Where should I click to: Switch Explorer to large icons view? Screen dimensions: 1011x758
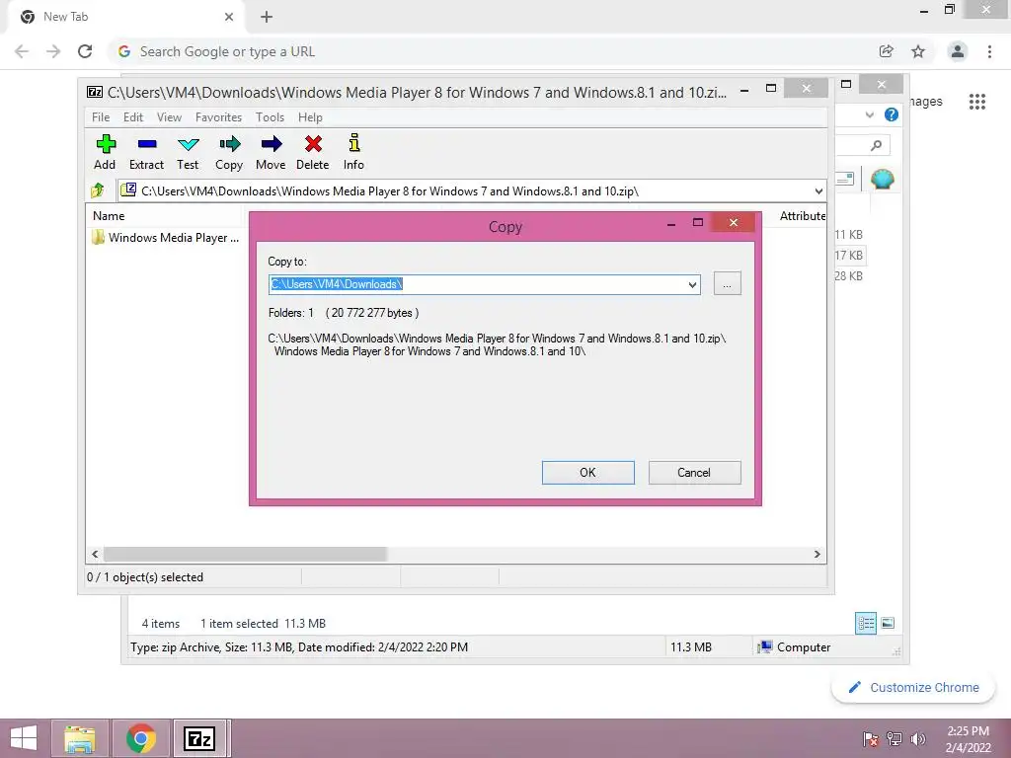point(888,623)
